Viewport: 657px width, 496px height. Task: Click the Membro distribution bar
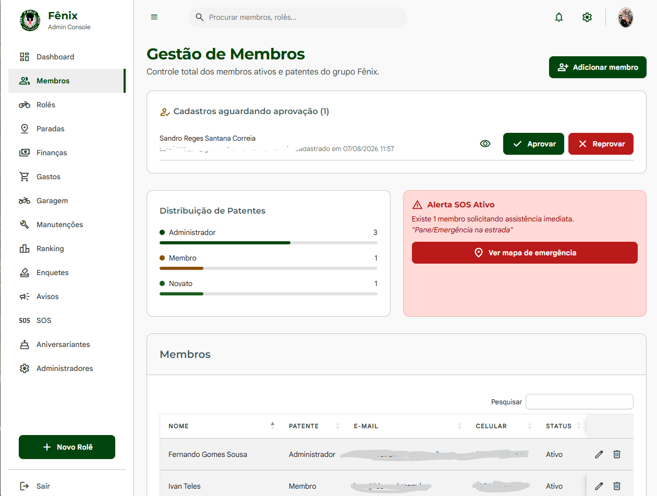tap(269, 268)
